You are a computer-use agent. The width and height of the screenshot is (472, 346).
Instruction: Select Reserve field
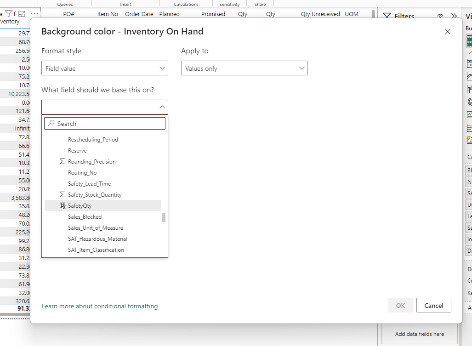102,150
